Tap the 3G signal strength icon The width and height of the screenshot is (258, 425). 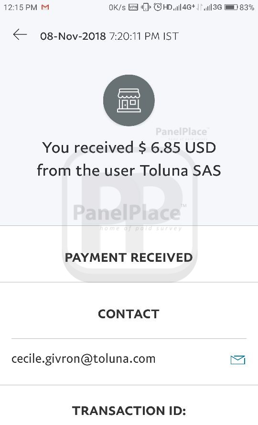(214, 7)
